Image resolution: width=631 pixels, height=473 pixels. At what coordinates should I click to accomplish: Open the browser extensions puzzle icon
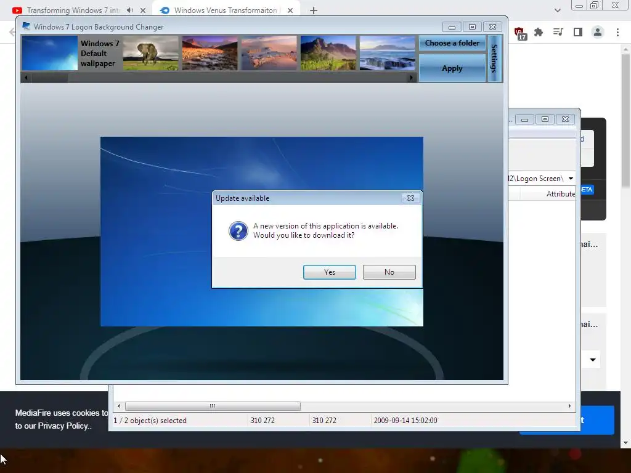click(538, 32)
